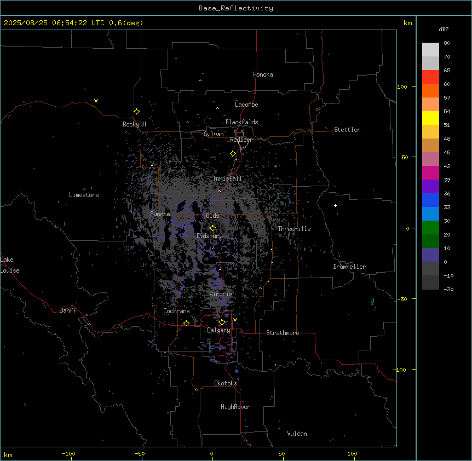Click the Ponoka city label

pyautogui.click(x=263, y=74)
